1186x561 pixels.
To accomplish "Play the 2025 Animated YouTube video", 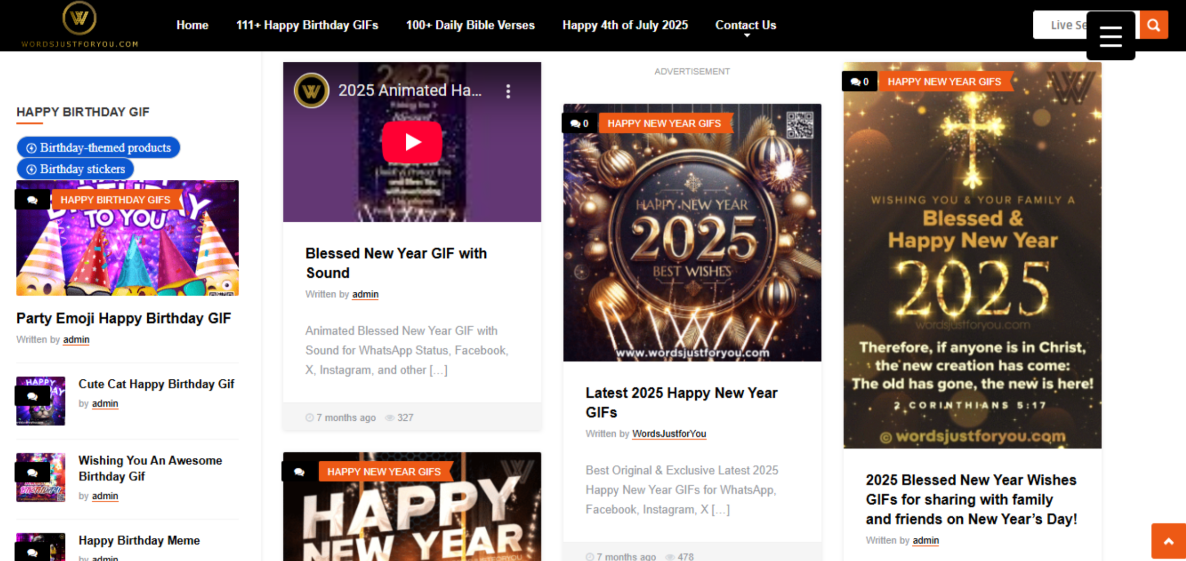I will point(412,142).
